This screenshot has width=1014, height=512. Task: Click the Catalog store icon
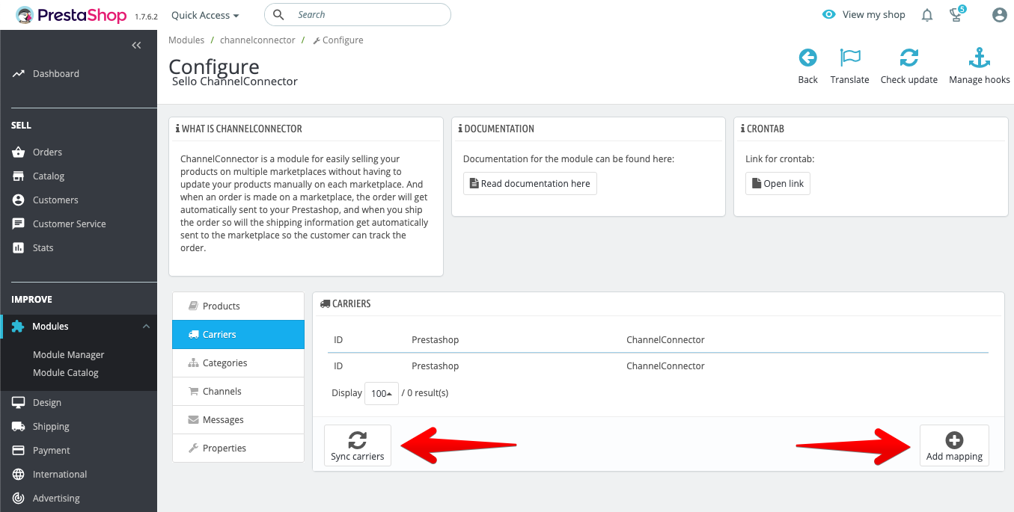pos(18,176)
